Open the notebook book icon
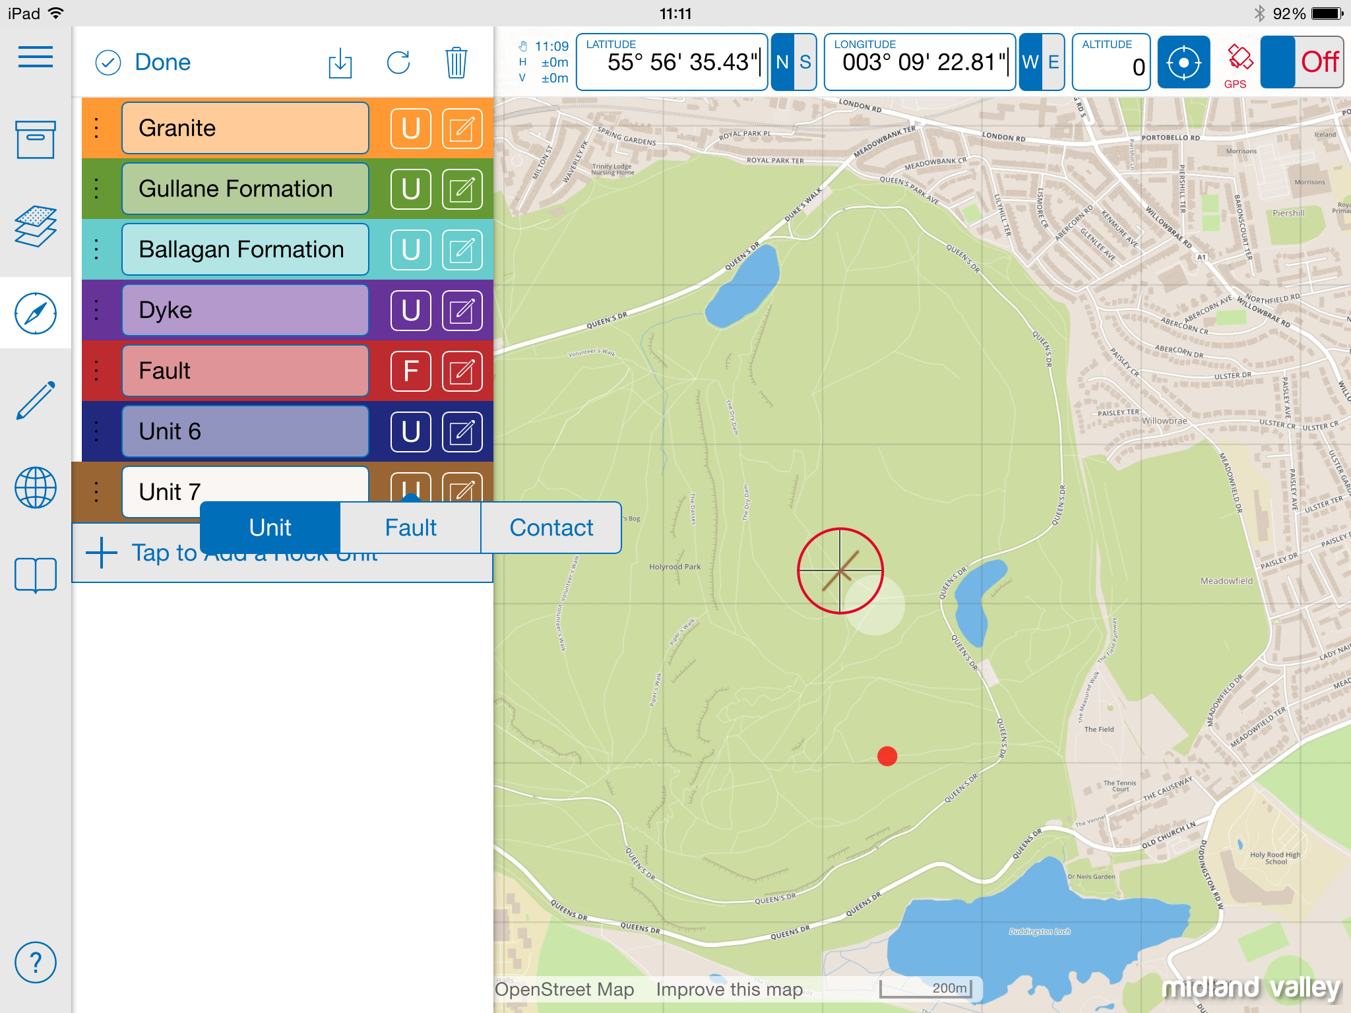 (36, 574)
